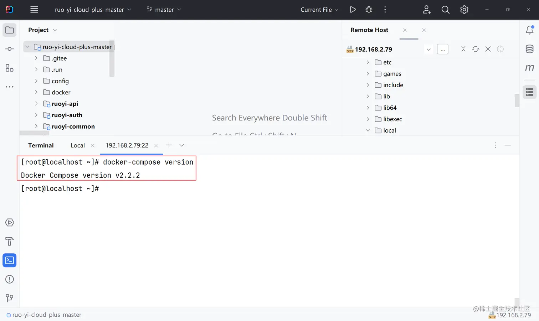Open the main hamburger menu
This screenshot has width=539, height=321.
point(34,10)
